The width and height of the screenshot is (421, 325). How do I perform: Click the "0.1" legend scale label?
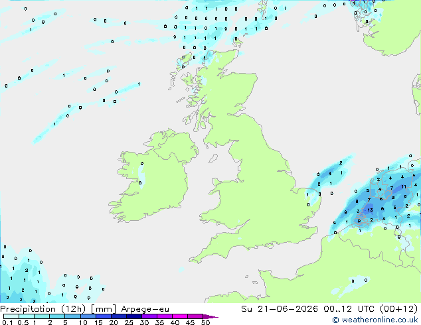(7, 322)
